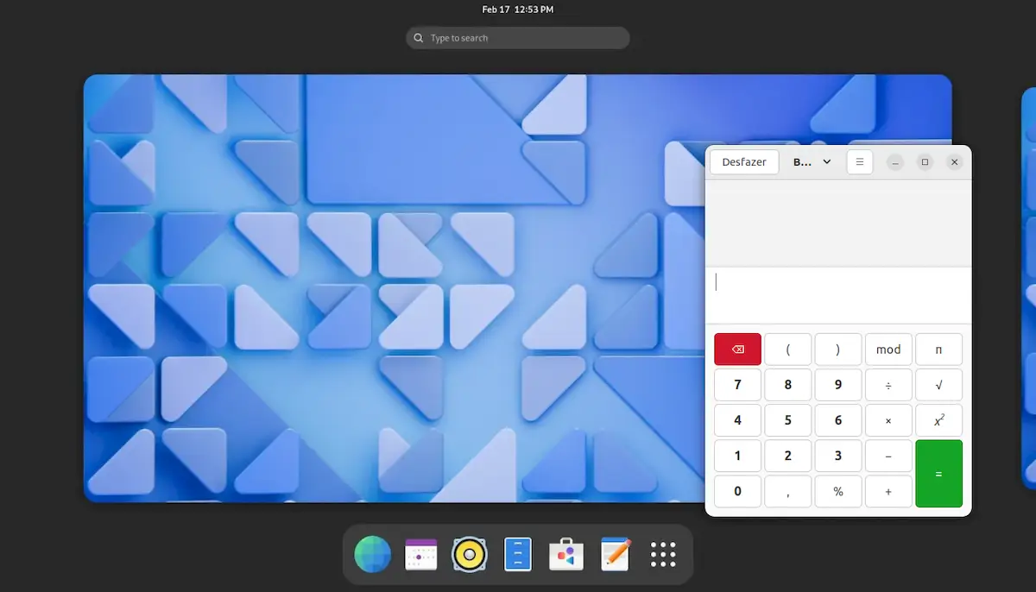
Task: Click digit 7 on the keypad
Action: pyautogui.click(x=737, y=385)
